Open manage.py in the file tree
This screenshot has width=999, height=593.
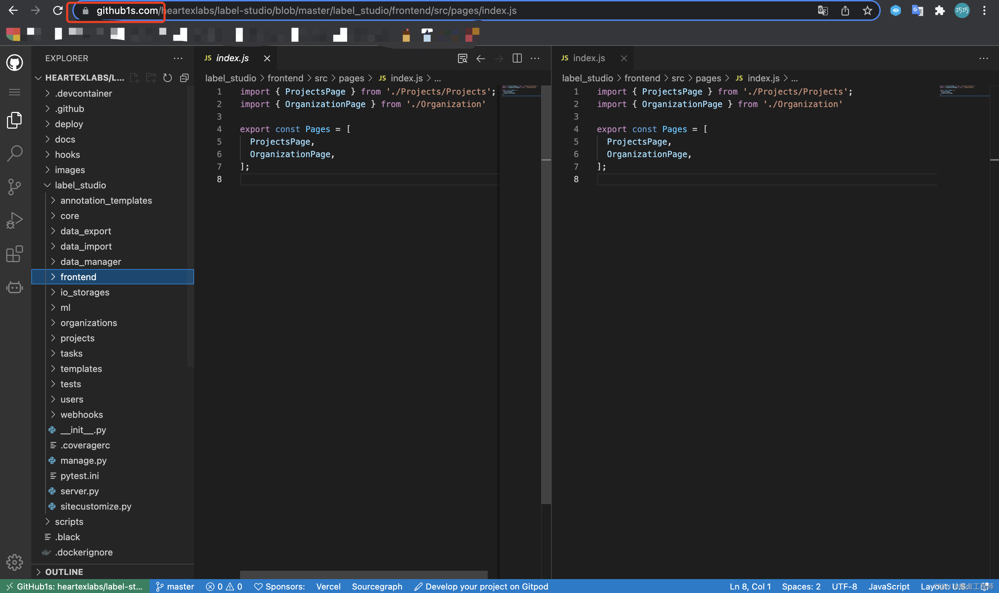coord(83,460)
